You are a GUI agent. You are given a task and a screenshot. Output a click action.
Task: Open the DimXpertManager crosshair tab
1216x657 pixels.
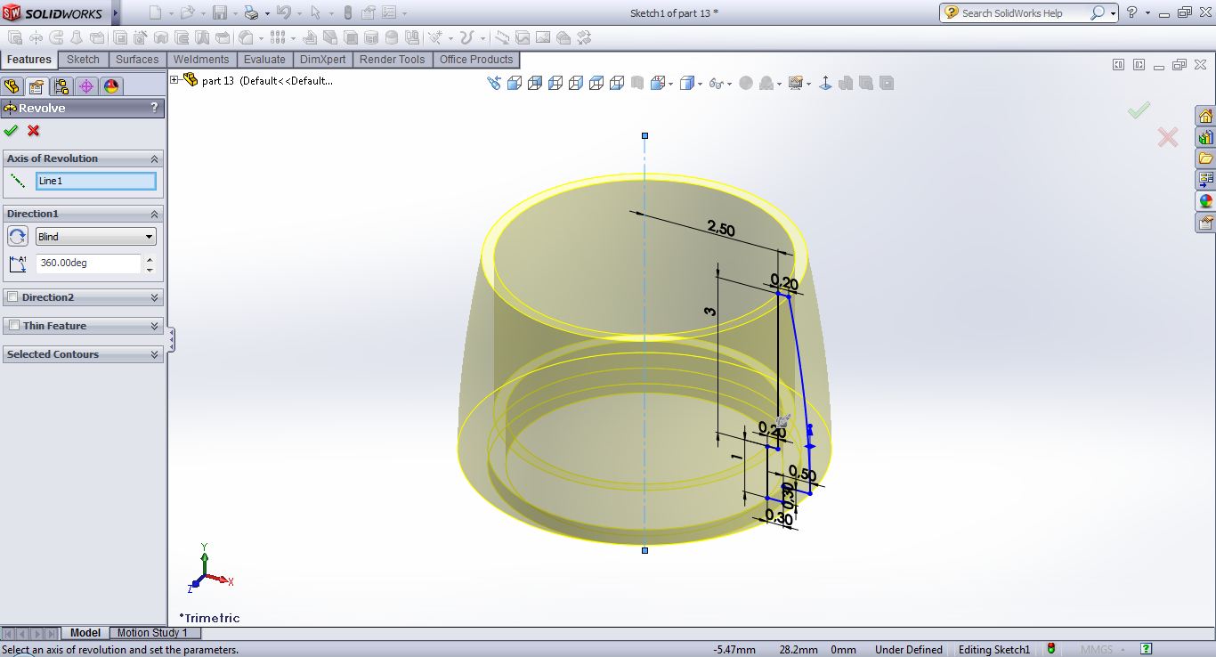[85, 86]
